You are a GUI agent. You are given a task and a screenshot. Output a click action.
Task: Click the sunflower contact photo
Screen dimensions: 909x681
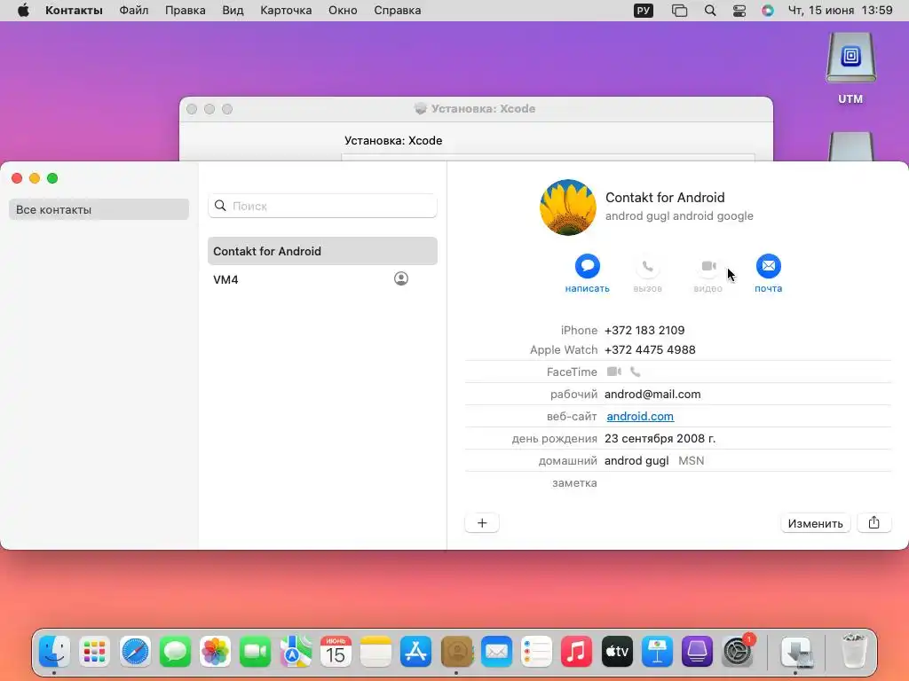(567, 207)
